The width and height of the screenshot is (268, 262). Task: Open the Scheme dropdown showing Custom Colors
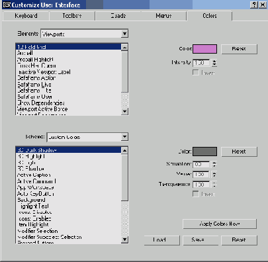[x=87, y=137]
